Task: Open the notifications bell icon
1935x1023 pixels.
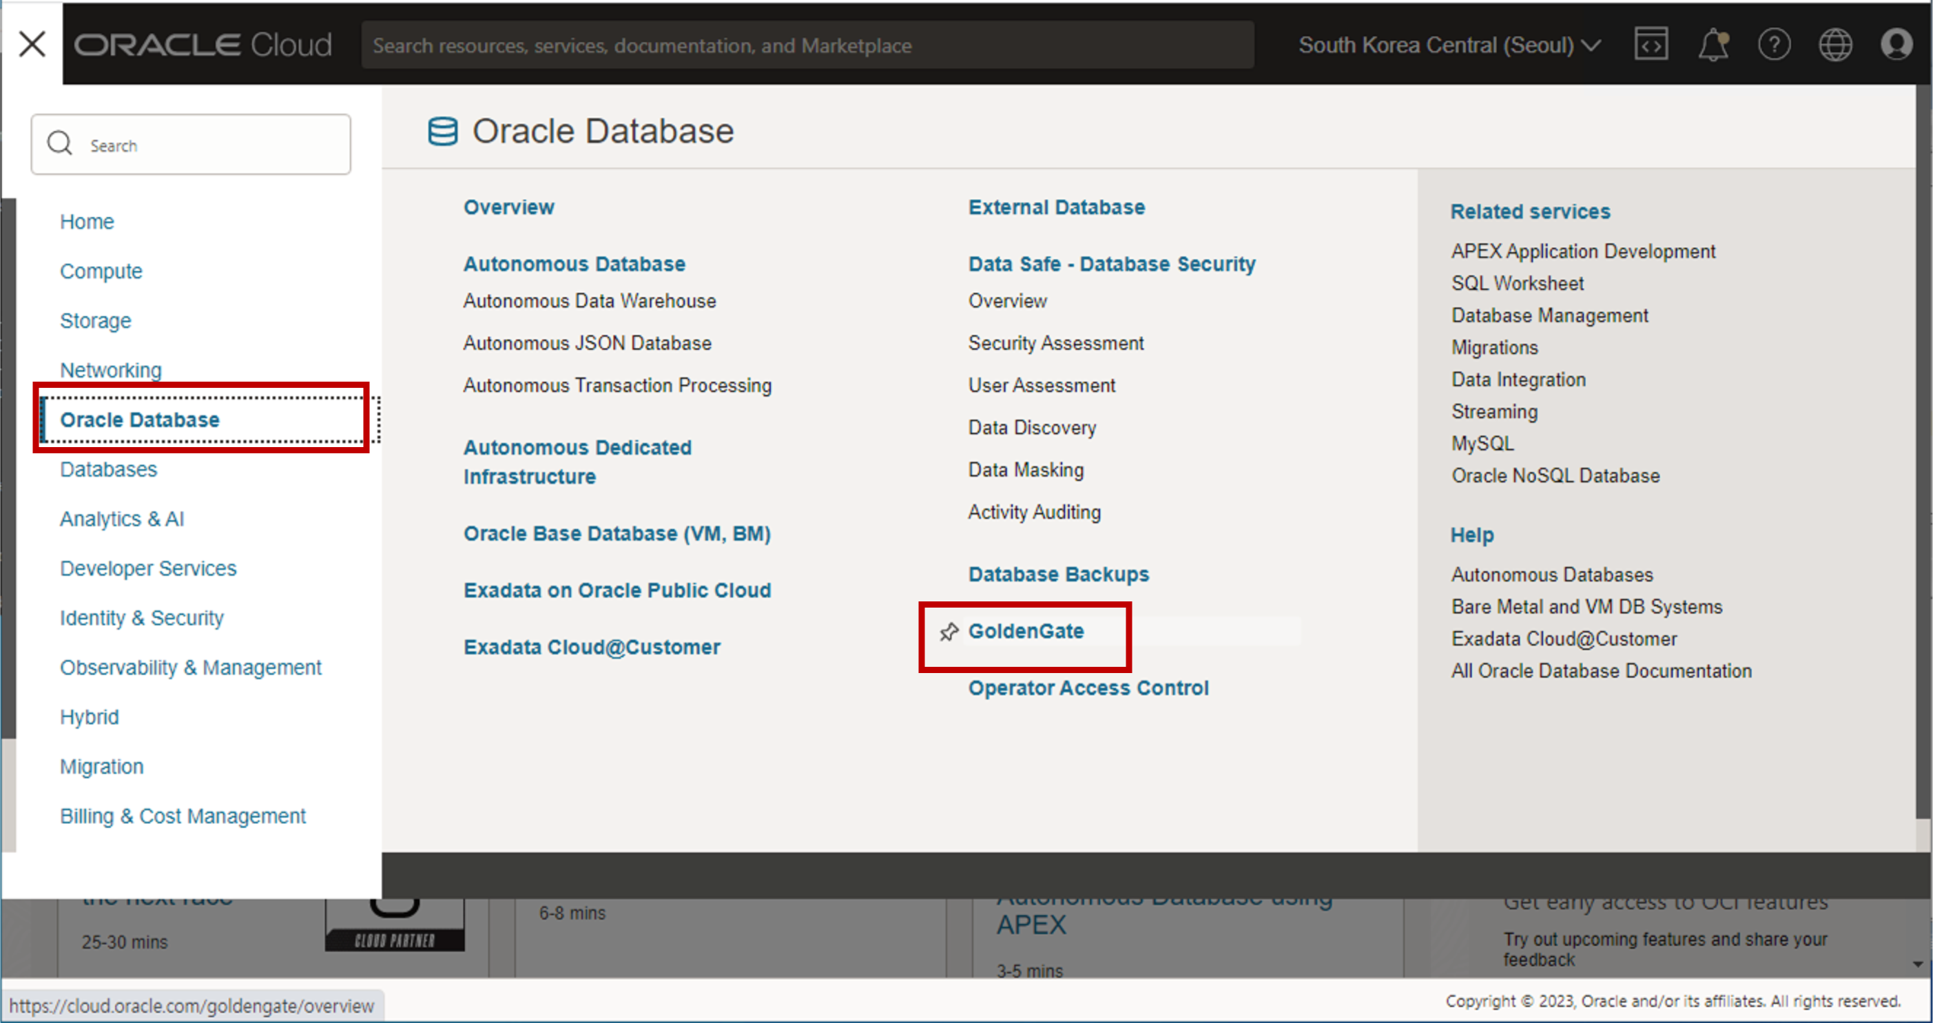Action: pyautogui.click(x=1713, y=44)
